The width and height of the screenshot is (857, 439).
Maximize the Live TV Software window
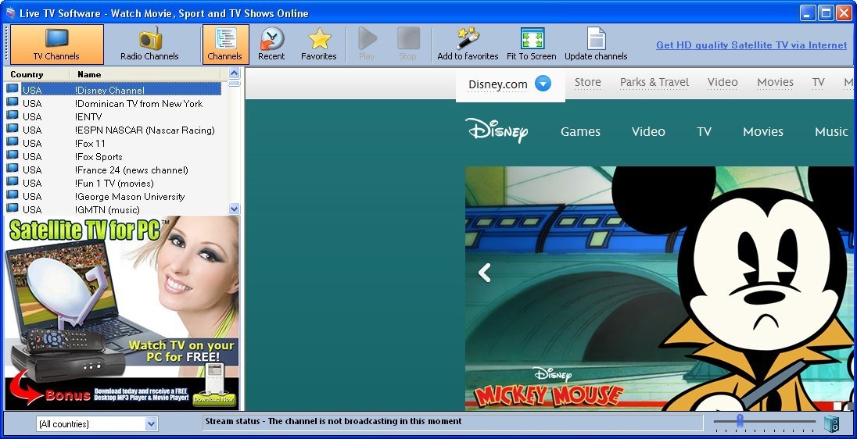click(827, 12)
